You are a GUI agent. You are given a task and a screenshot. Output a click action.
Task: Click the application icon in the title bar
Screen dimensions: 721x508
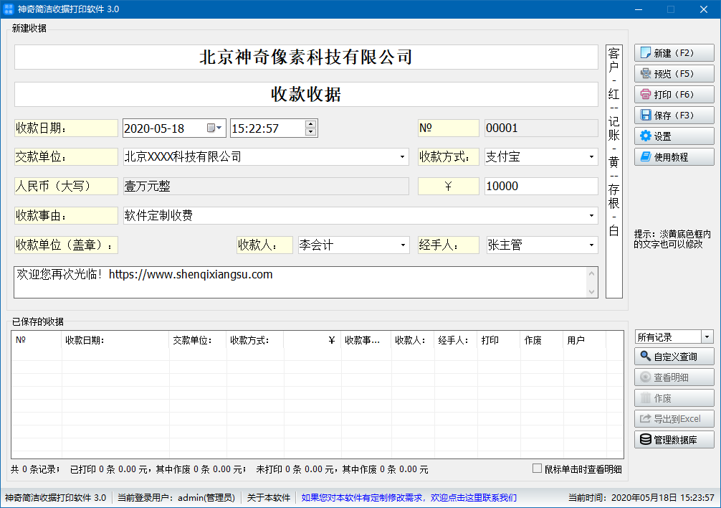(10, 9)
